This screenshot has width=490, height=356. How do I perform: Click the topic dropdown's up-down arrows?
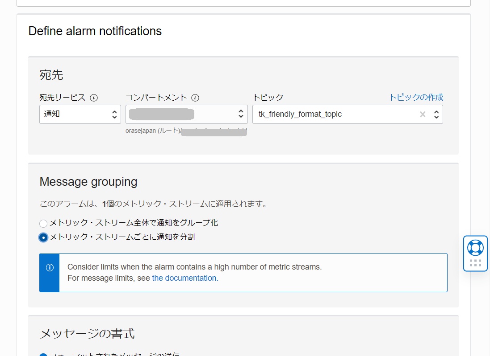point(436,115)
